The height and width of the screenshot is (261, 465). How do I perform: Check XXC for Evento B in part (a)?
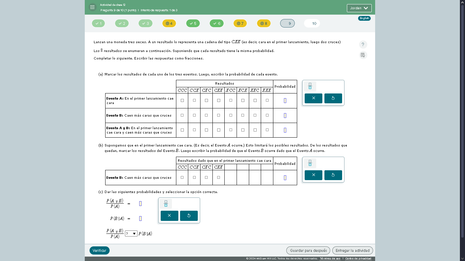click(255, 115)
